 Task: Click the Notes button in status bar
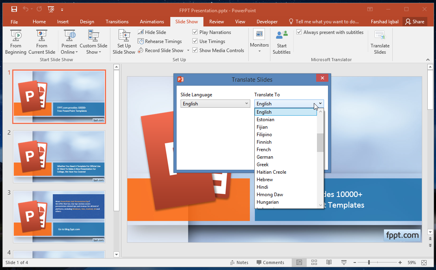pos(239,262)
